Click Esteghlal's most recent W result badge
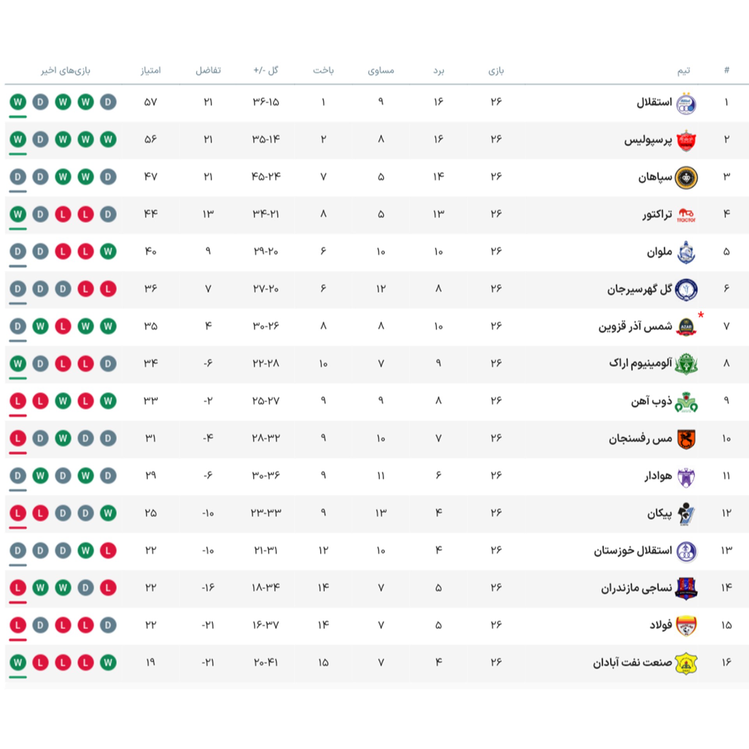This screenshot has width=749, height=749. click(18, 102)
